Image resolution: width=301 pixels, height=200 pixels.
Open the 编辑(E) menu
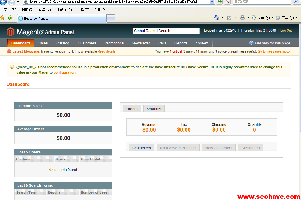(27, 9)
